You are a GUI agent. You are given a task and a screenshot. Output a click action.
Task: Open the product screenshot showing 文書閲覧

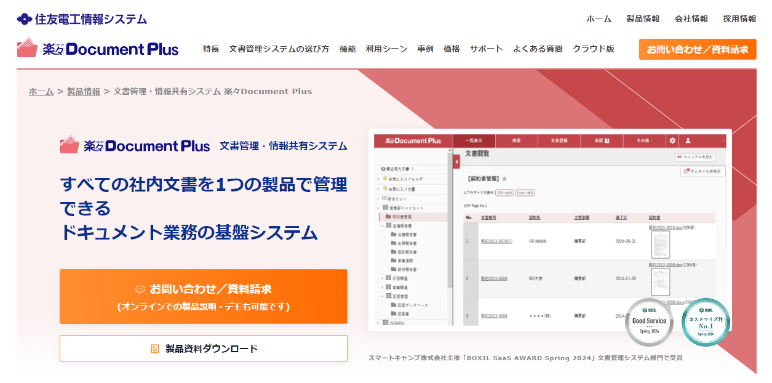pyautogui.click(x=550, y=229)
